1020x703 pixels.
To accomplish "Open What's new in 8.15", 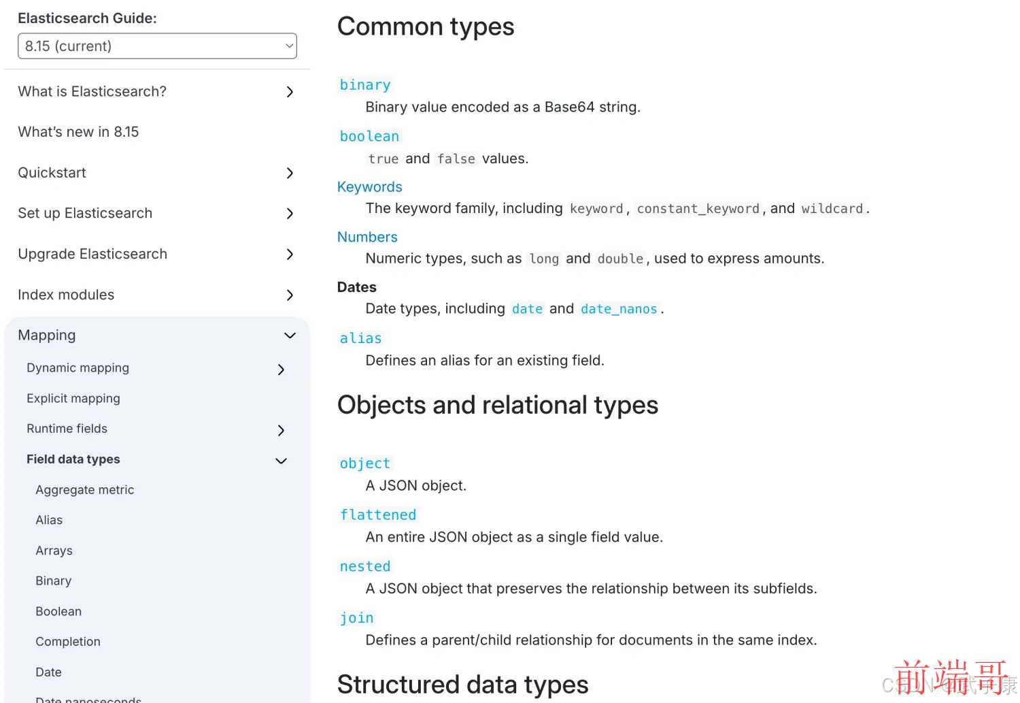I will (78, 132).
